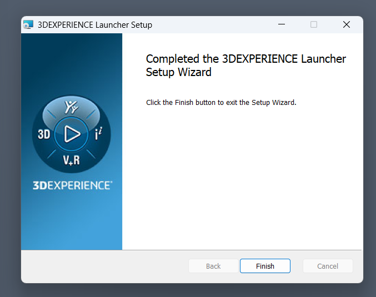Viewport: 376px width, 297px height.
Task: Close the Launcher Setup window
Action: [x=346, y=24]
